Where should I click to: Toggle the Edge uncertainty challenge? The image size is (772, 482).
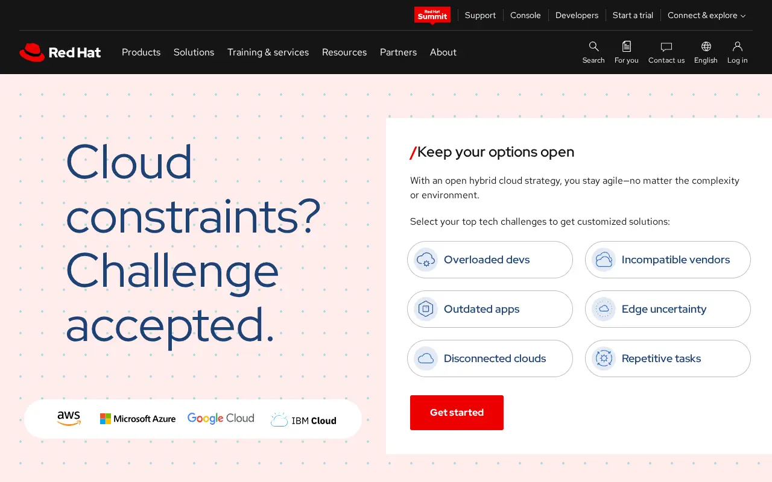click(x=668, y=309)
